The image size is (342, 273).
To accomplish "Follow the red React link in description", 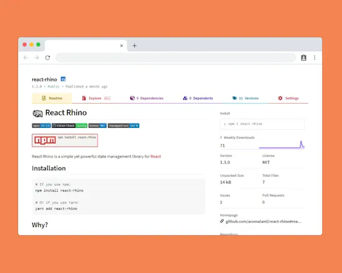I will click(x=155, y=156).
